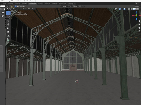The image size is (141, 105).
Task: Toggle camera view with camera icon
Action: tap(140, 28)
